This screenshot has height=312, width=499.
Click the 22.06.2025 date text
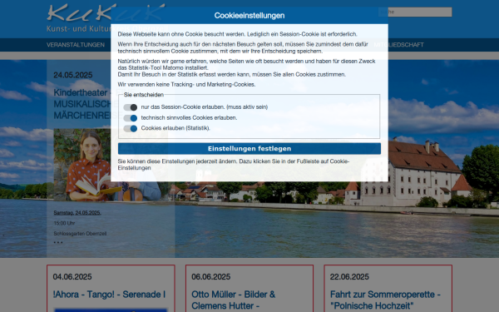point(349,277)
